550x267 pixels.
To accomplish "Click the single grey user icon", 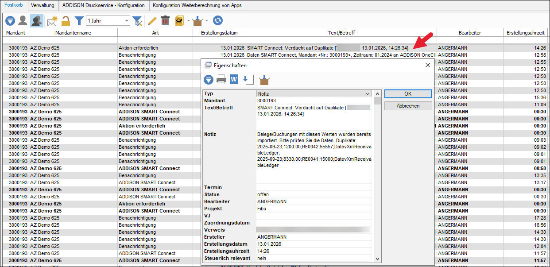I will click(23, 20).
